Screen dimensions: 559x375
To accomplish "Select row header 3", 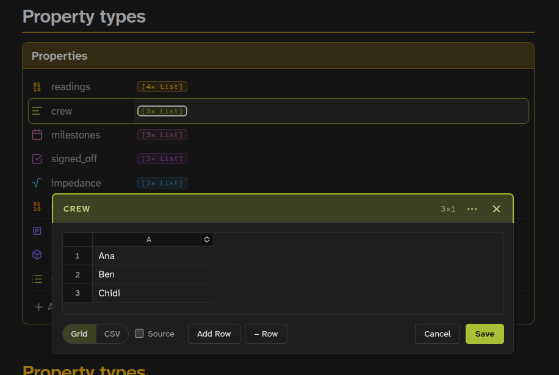I will click(x=78, y=293).
